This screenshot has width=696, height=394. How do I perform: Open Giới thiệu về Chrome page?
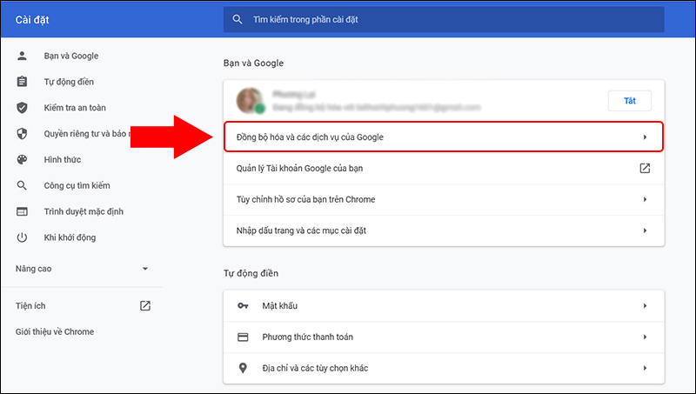click(x=55, y=332)
